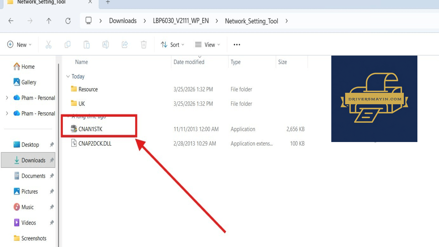The height and width of the screenshot is (247, 439).
Task: Click the pin icon next to Music
Action: pyautogui.click(x=52, y=207)
